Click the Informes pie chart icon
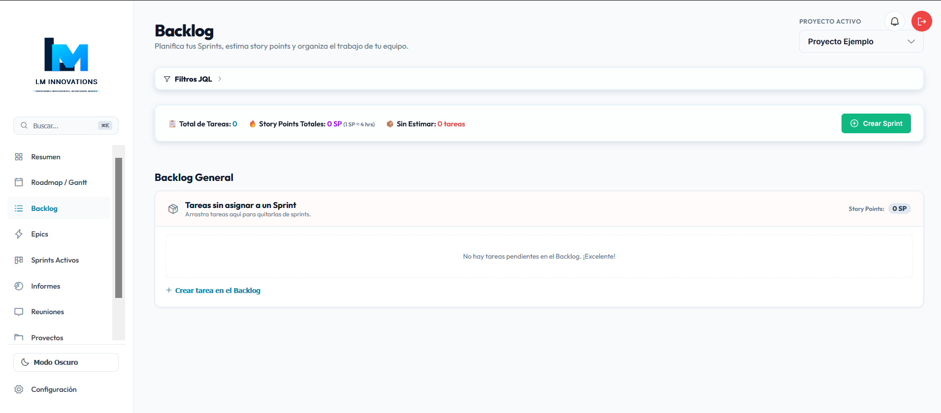 point(19,286)
